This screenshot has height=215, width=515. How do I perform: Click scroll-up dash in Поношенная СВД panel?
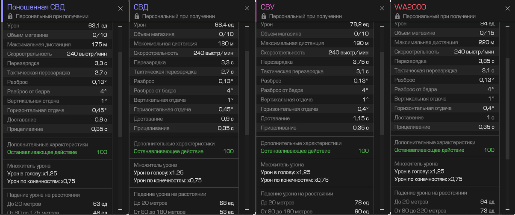[120, 27]
